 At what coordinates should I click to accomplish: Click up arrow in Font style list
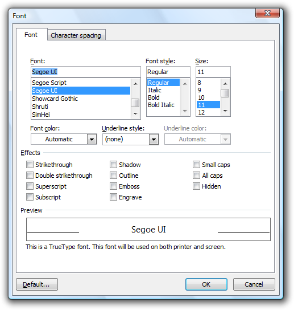click(185, 84)
